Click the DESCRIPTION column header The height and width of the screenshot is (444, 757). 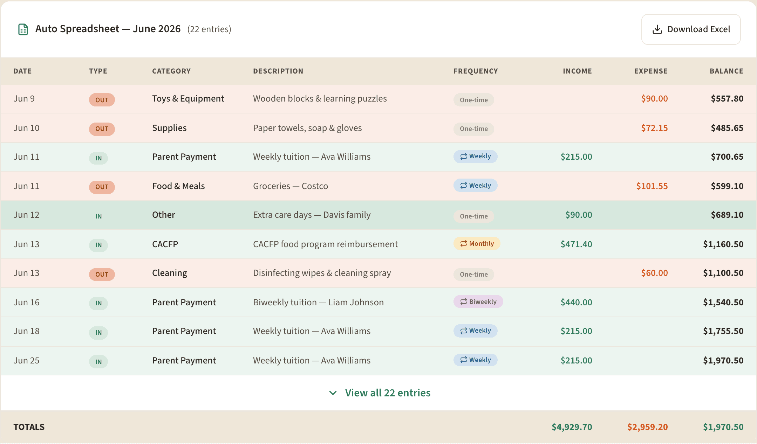click(x=278, y=71)
